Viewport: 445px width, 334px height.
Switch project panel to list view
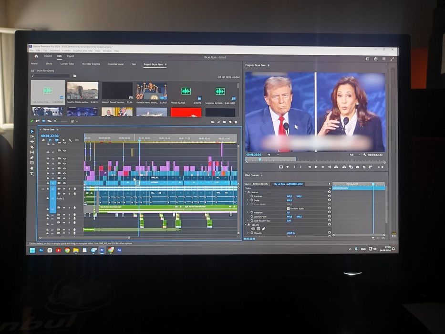pyautogui.click(x=38, y=121)
